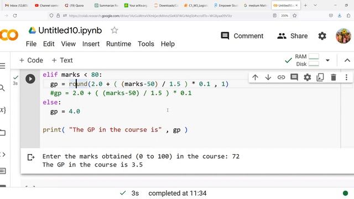Switch to the Quora browser tab
The width and height of the screenshot is (354, 199).
pos(74,6)
